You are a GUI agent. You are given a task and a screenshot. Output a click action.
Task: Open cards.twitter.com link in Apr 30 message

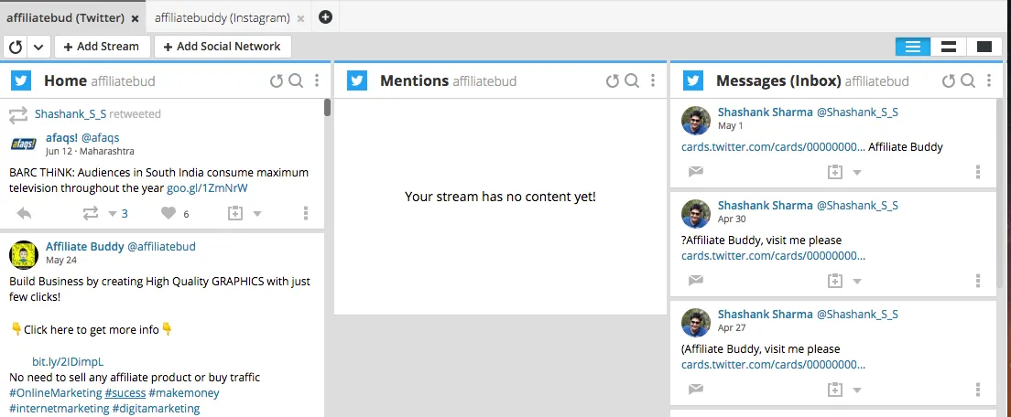point(773,255)
